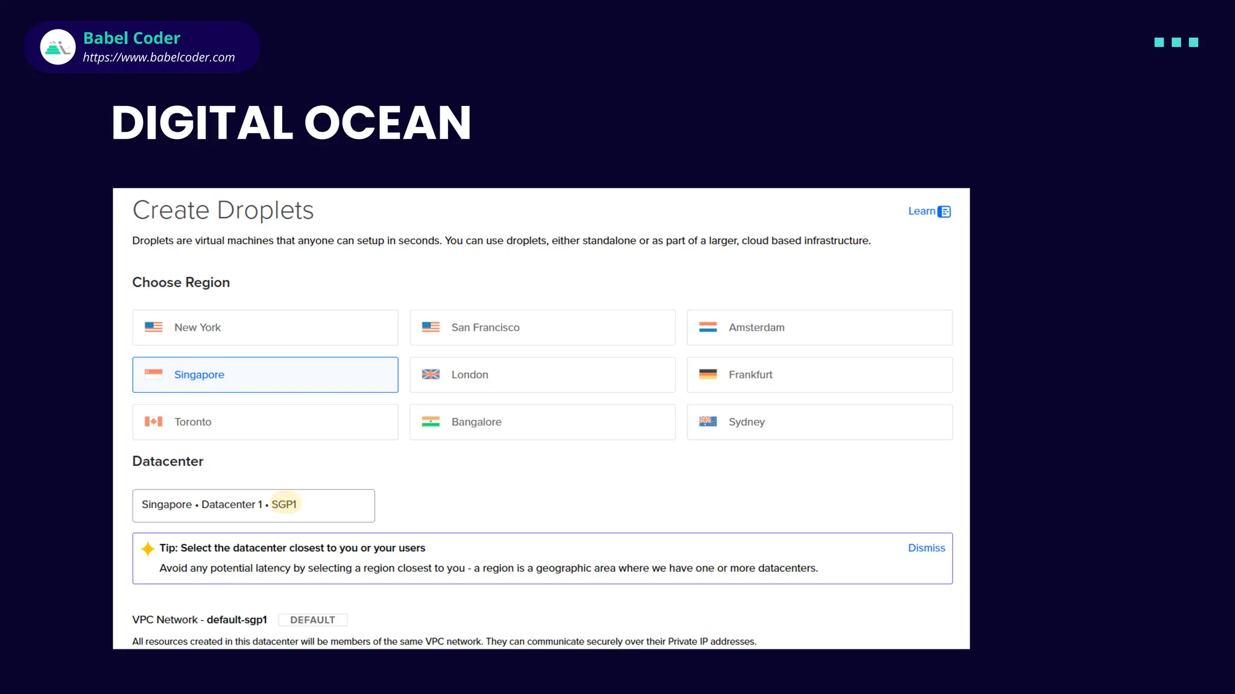The height and width of the screenshot is (694, 1235).
Task: Select the Toronto region
Action: (x=265, y=422)
